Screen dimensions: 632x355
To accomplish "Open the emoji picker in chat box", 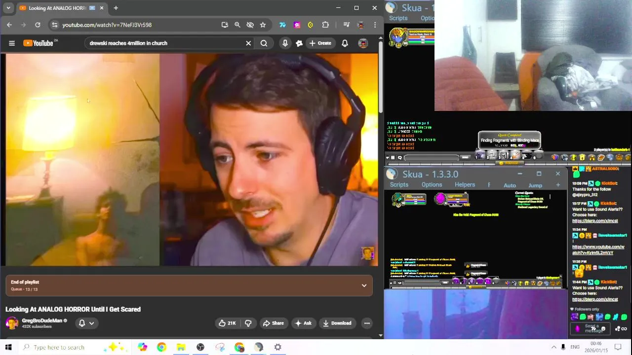I will click(x=603, y=329).
